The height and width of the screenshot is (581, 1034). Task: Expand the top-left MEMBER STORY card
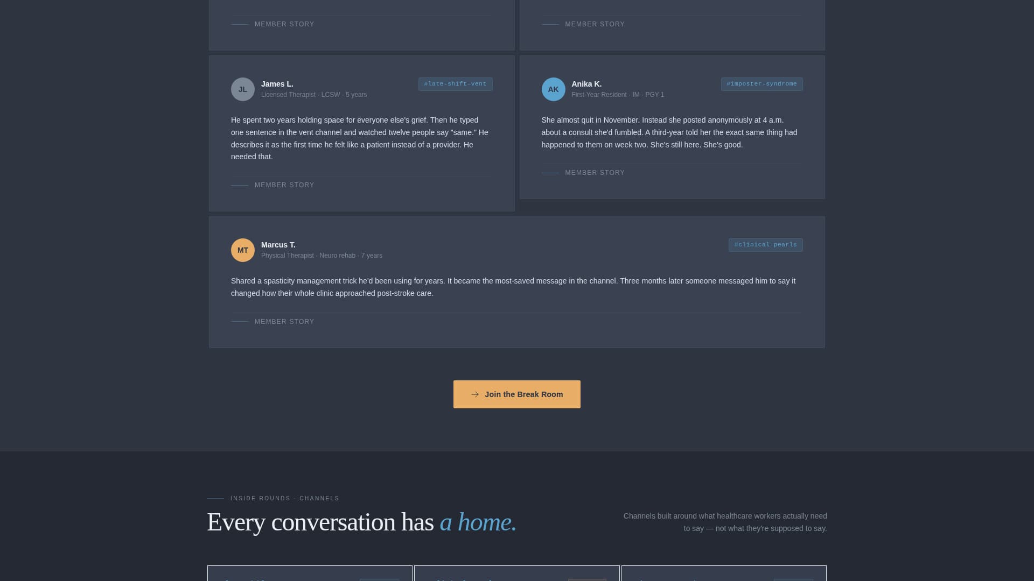coord(284,24)
